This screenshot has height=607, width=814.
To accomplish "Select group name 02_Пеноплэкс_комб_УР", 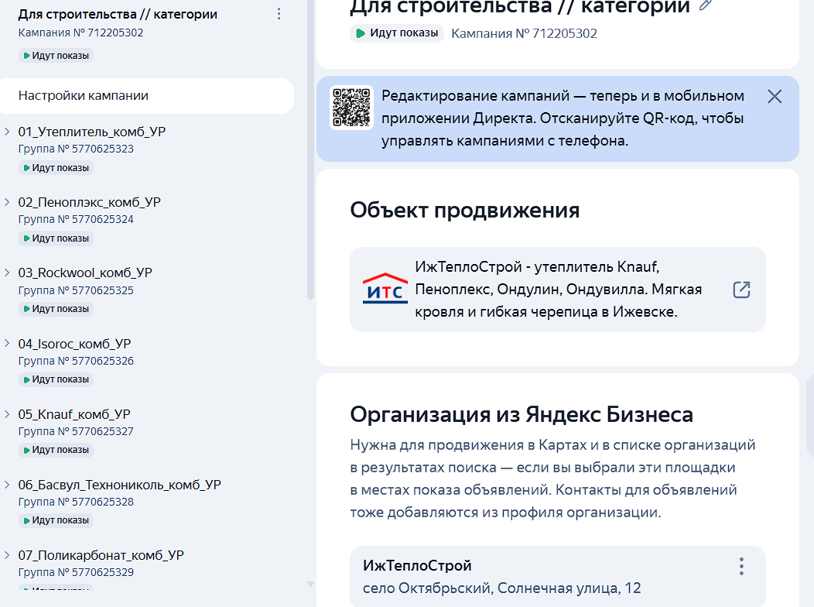I will click(89, 203).
